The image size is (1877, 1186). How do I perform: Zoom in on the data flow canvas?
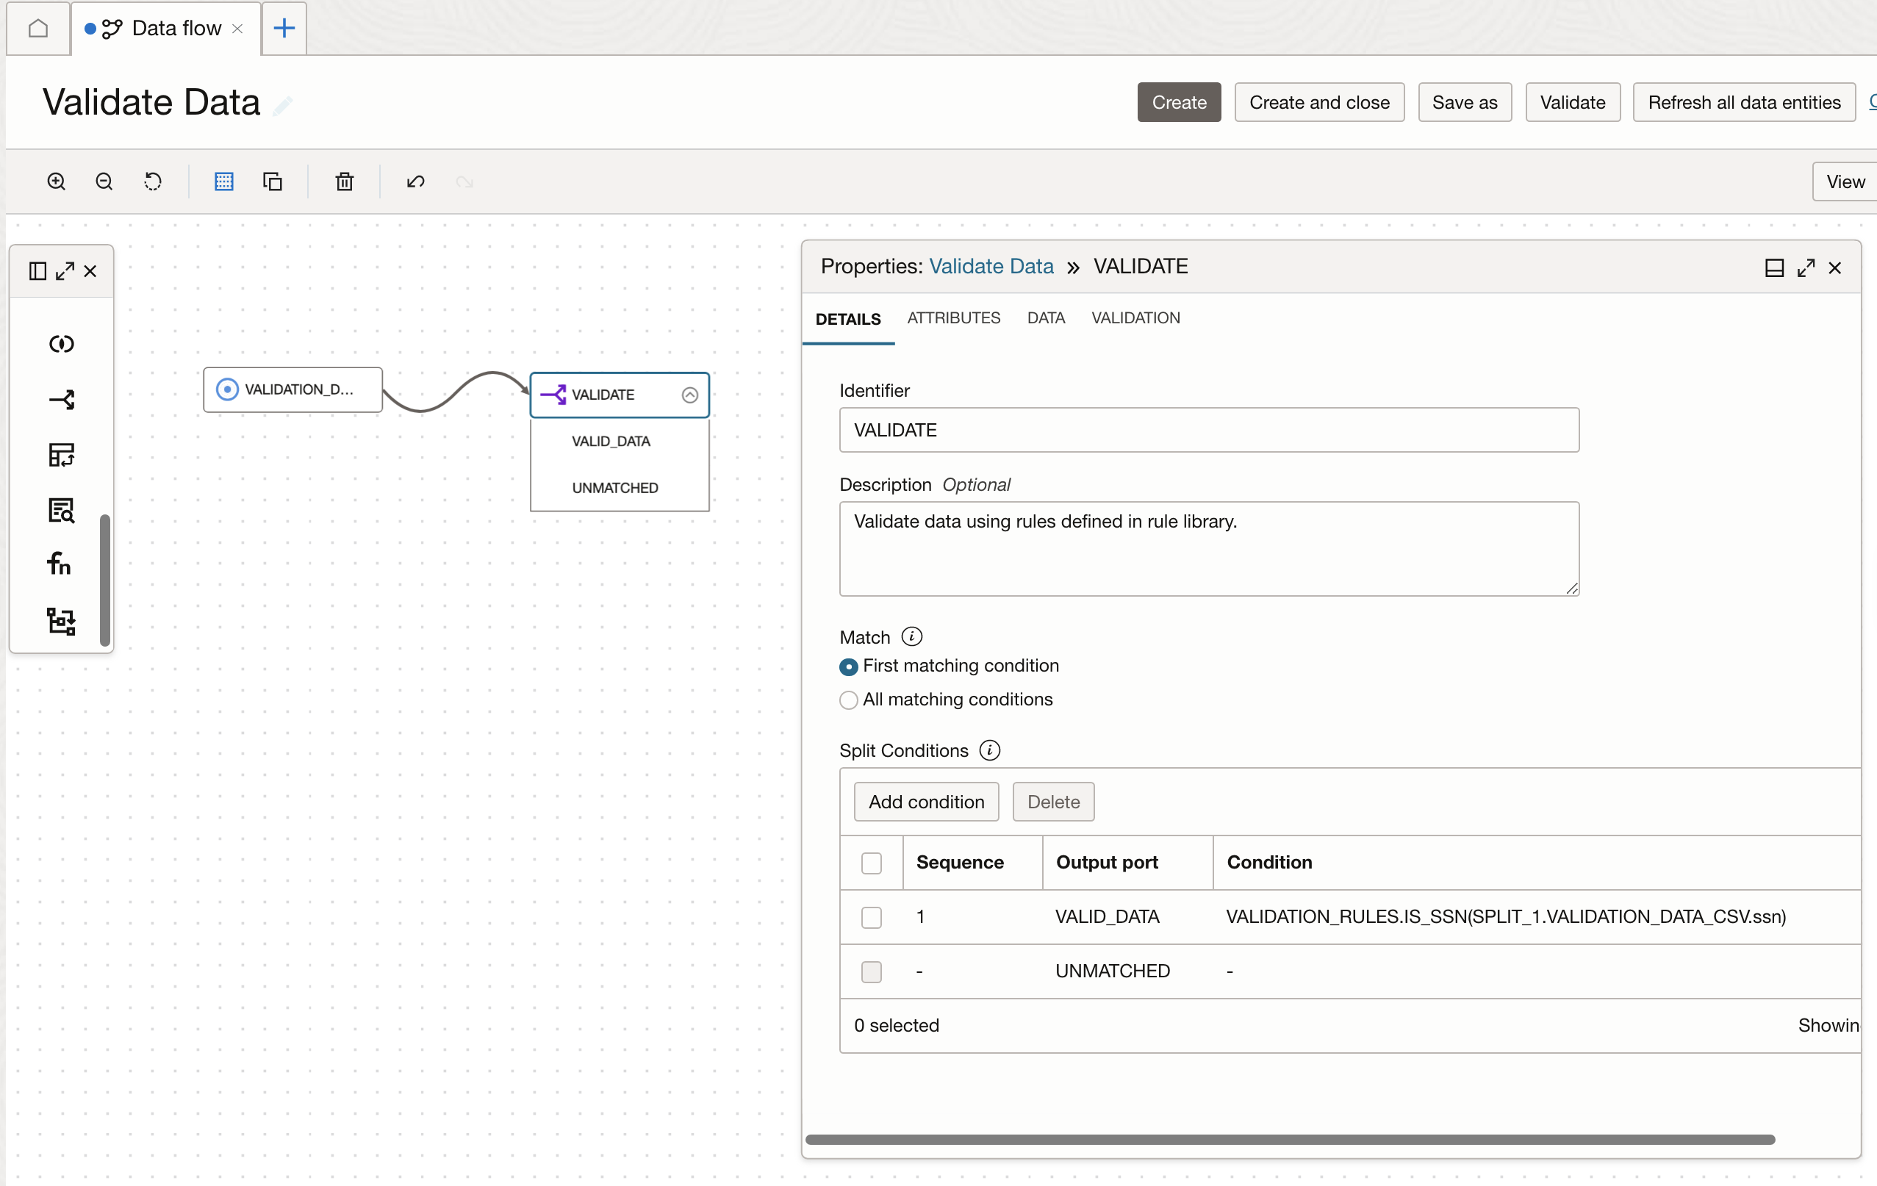(x=55, y=181)
